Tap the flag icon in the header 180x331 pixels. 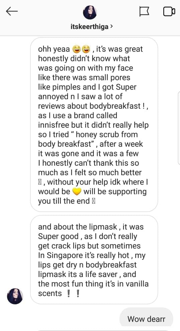click(x=145, y=11)
